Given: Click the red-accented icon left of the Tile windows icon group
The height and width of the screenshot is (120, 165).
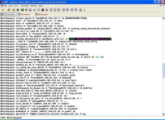Looking at the screenshot, I should pos(63,10).
